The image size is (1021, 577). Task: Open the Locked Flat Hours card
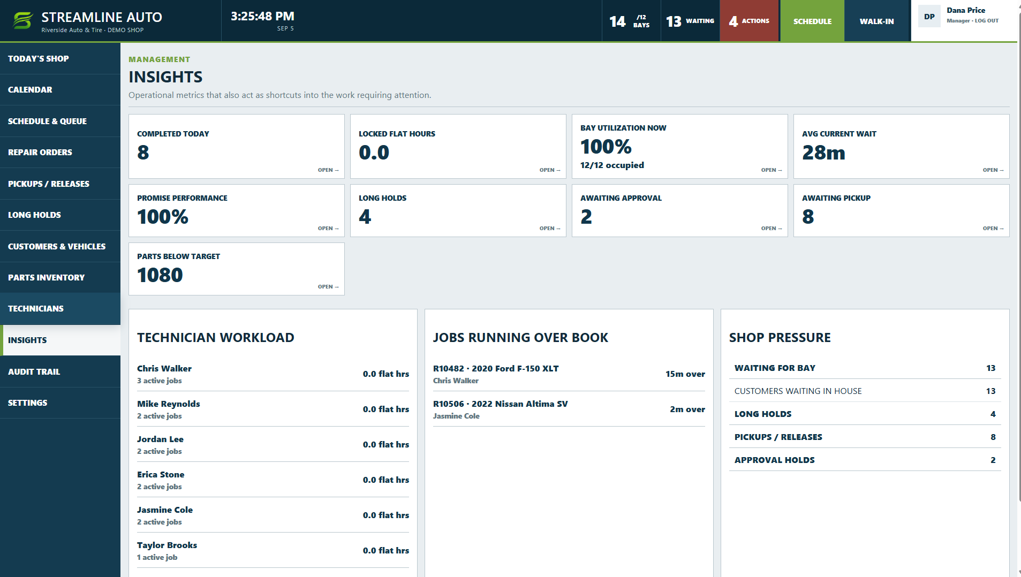click(x=458, y=146)
